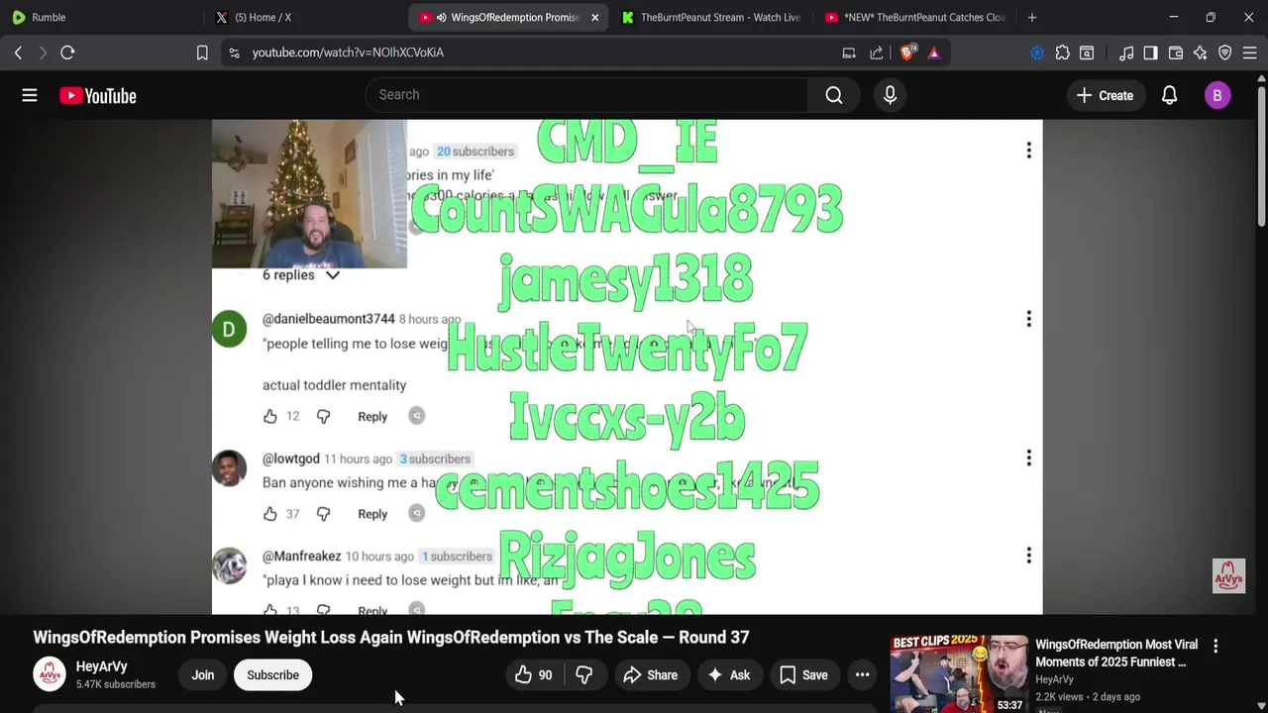Click the Ask button under the video

coord(728,675)
